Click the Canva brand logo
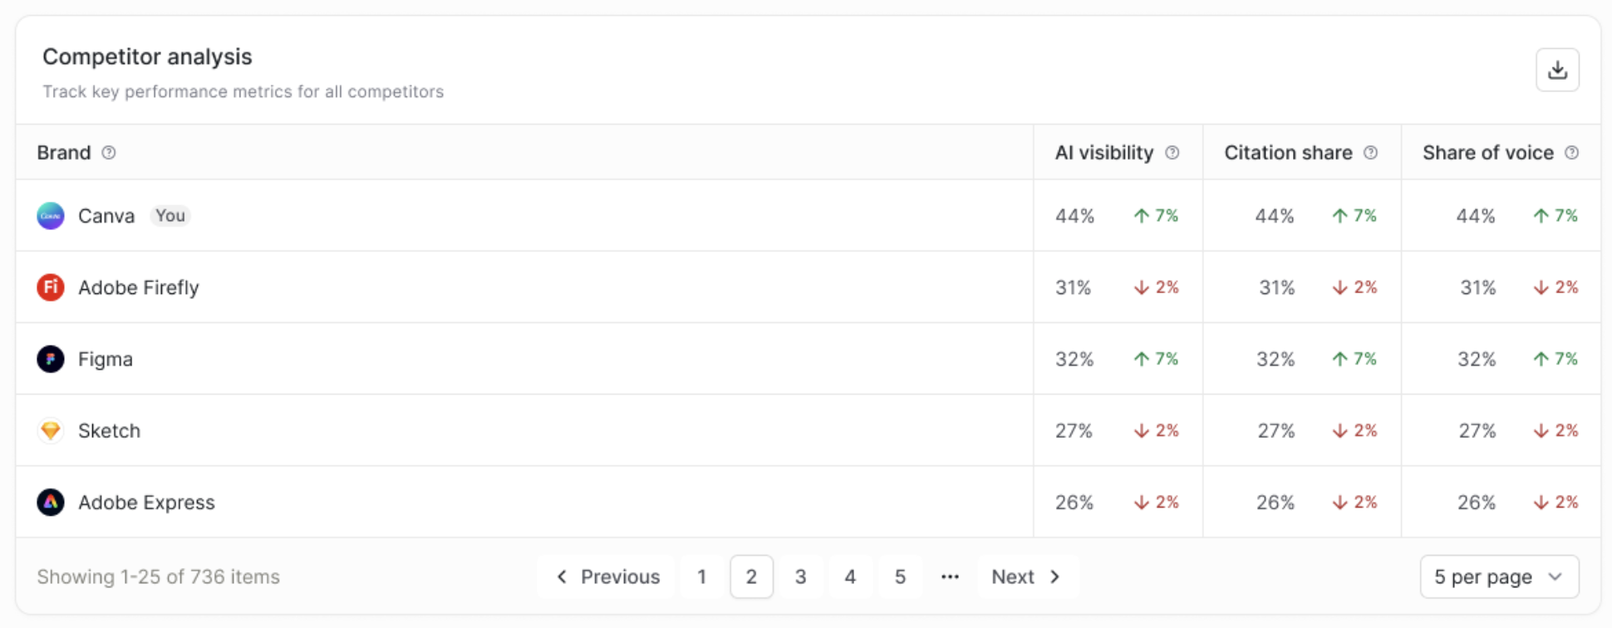Viewport: 1612px width, 628px height. click(x=51, y=216)
